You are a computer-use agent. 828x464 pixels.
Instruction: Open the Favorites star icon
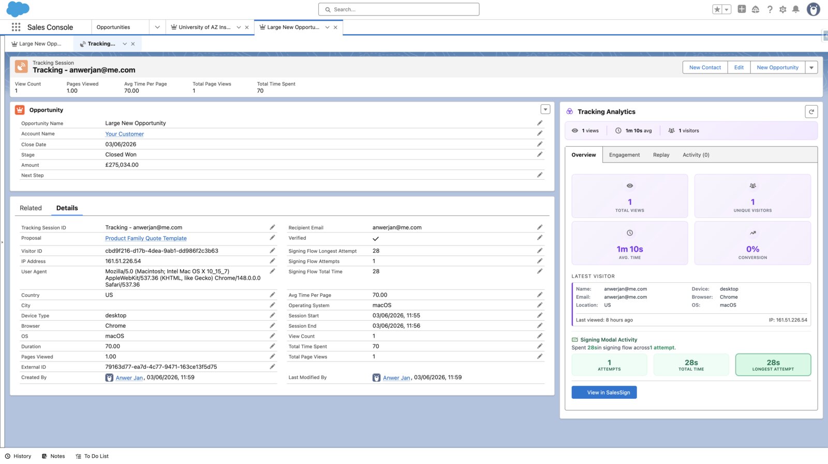[x=717, y=9]
